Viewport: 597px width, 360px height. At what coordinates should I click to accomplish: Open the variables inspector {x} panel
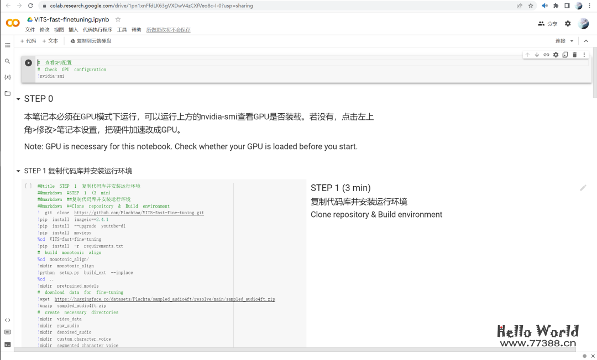pos(7,77)
